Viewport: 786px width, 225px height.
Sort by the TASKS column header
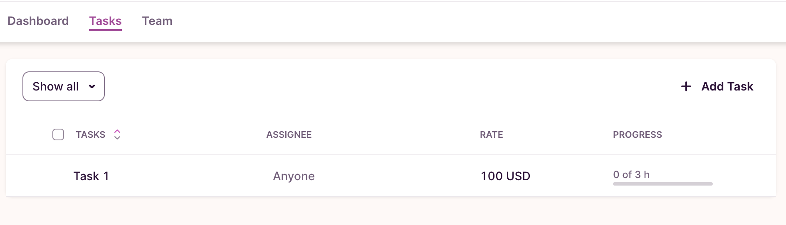(x=90, y=135)
